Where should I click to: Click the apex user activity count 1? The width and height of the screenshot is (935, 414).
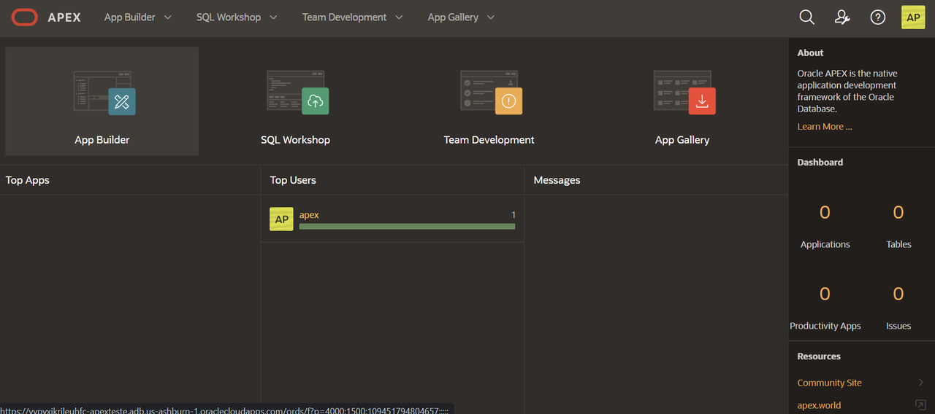click(x=514, y=215)
